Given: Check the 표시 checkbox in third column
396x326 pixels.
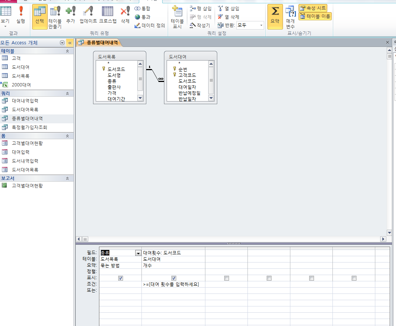Looking at the screenshot, I should (226, 278).
